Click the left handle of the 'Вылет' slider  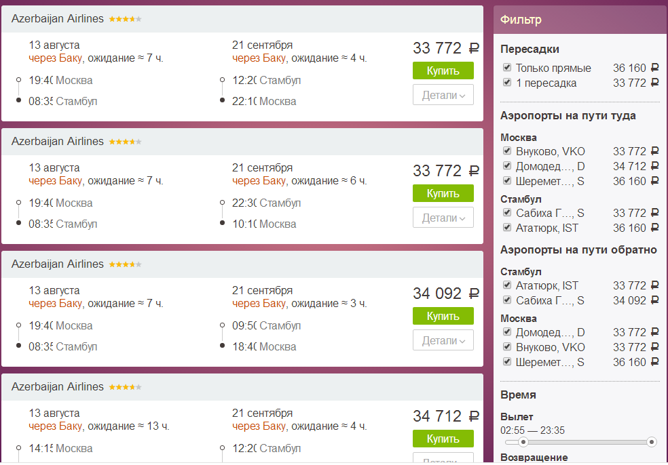coord(523,442)
